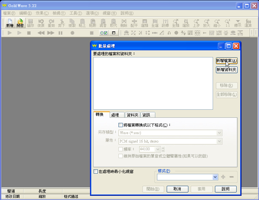Click the 復原 (Undo) toolbar icon

41,23
